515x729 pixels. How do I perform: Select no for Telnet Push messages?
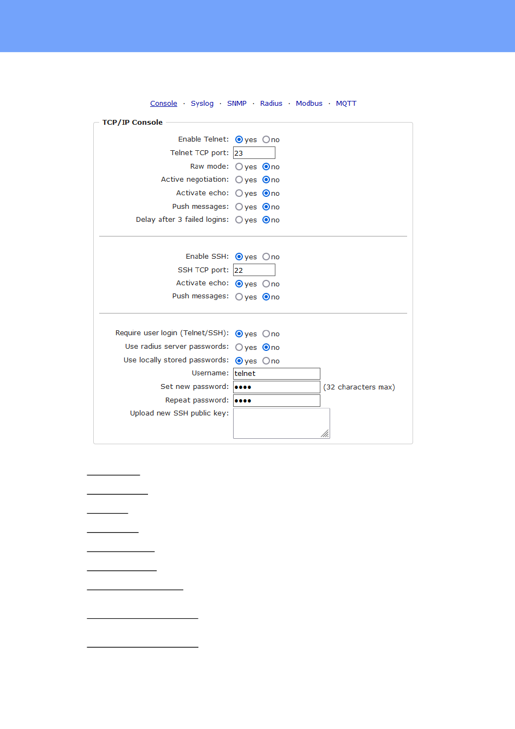(x=266, y=207)
